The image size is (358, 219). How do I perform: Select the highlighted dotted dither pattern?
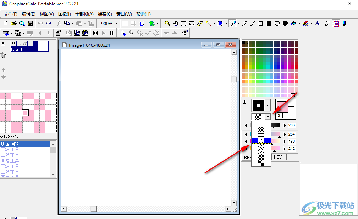pyautogui.click(x=261, y=141)
